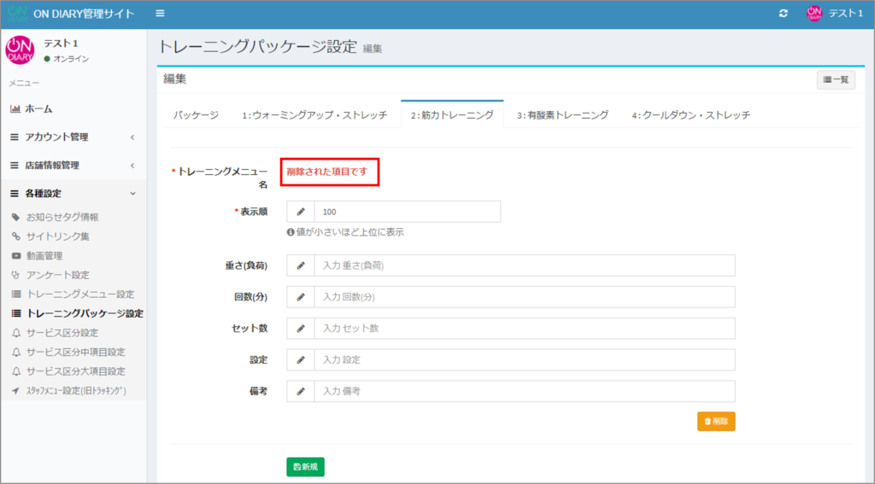Click the ON DIARY avatar in sidebar
Image resolution: width=875 pixels, height=484 pixels.
pos(21,50)
